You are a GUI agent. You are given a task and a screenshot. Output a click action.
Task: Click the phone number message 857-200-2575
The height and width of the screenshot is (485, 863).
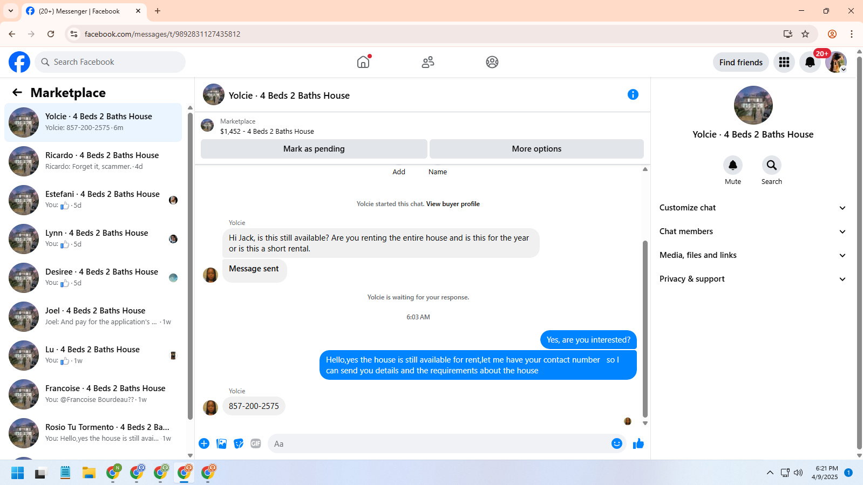click(x=254, y=406)
